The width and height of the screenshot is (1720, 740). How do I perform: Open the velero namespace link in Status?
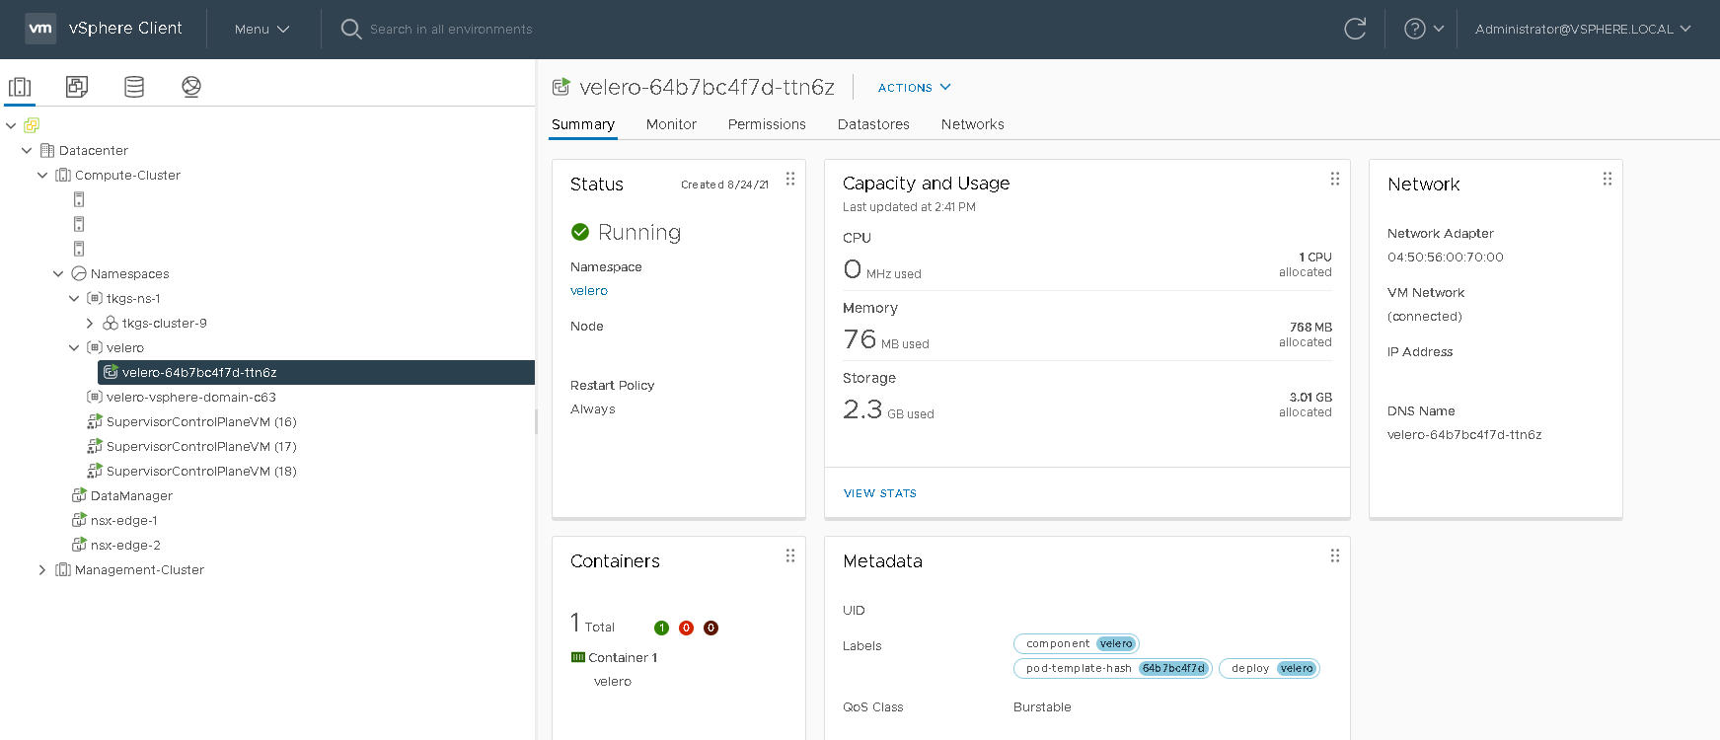[589, 291]
